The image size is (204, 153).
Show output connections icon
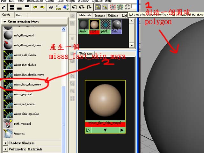click(89, 7)
